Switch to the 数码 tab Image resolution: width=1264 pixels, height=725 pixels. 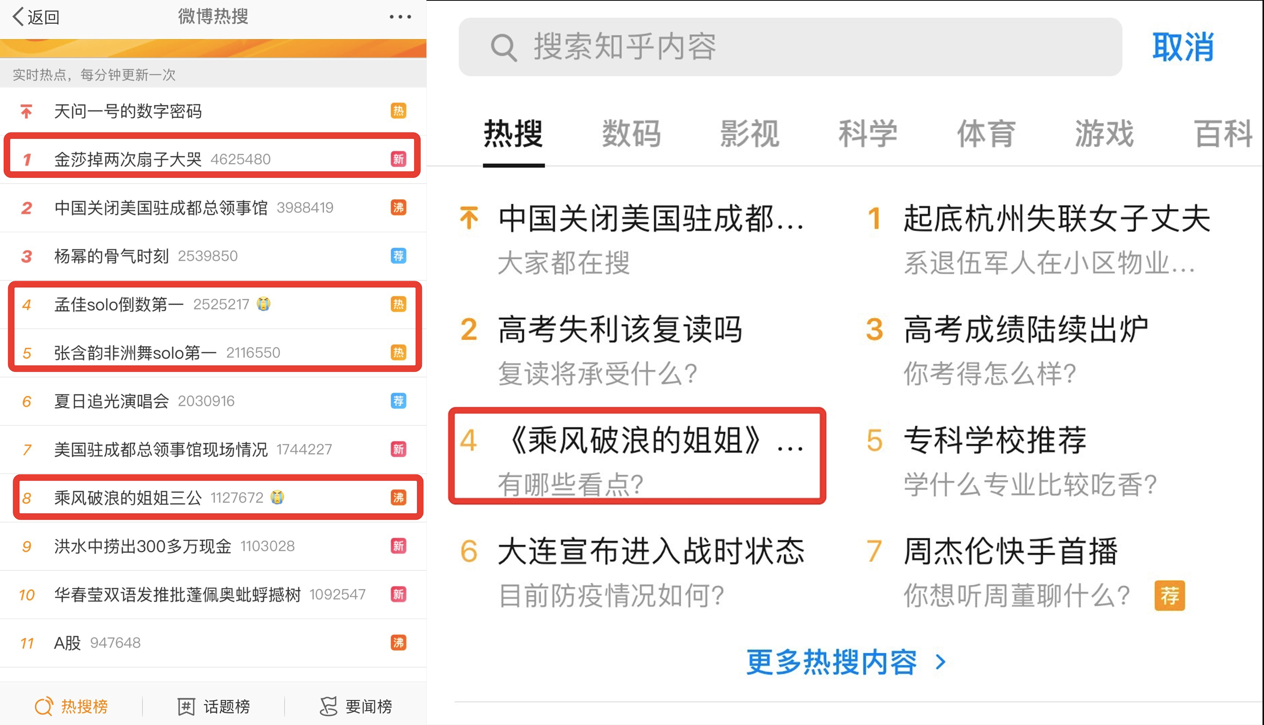(x=631, y=134)
